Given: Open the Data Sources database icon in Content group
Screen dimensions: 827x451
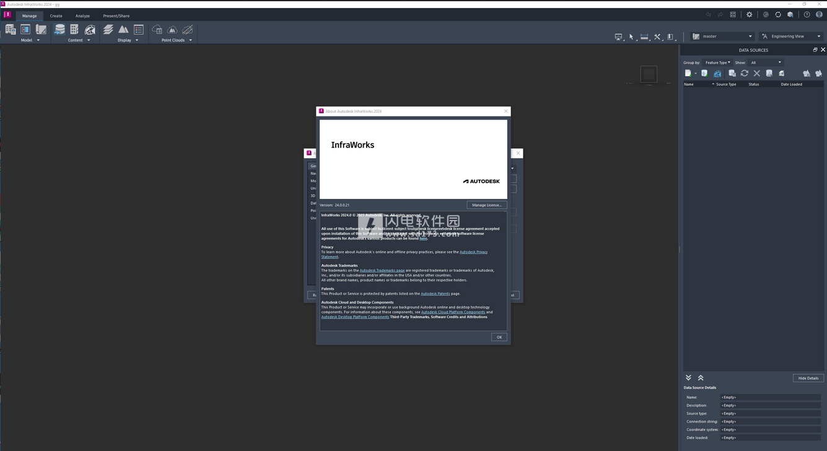Looking at the screenshot, I should click(59, 29).
